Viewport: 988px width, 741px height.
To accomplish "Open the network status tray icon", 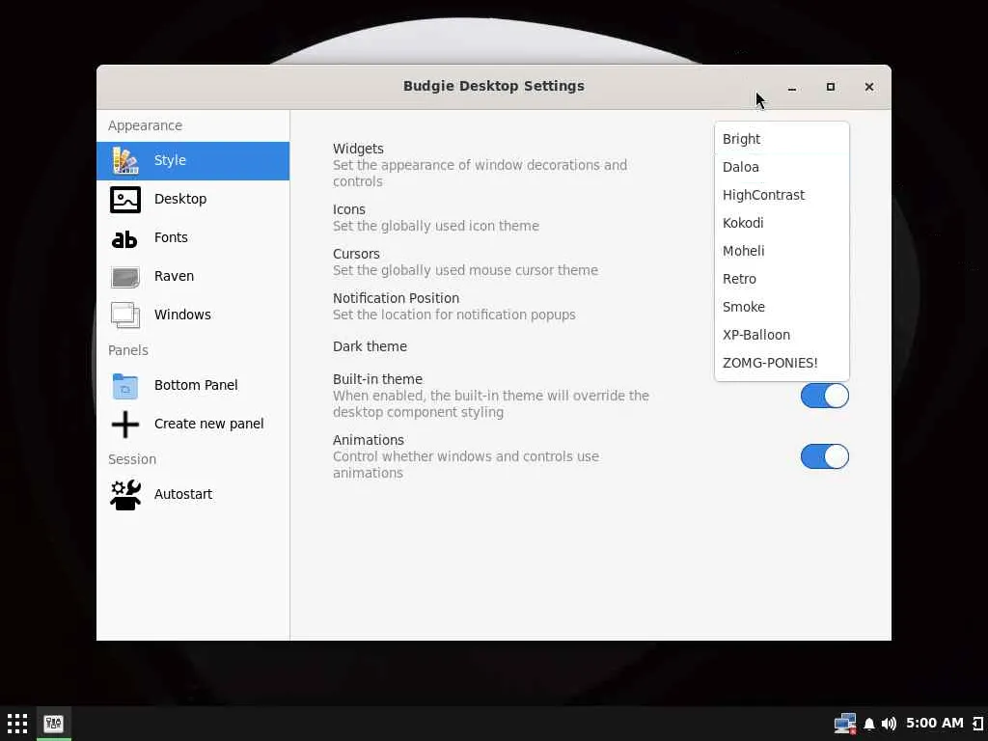I will click(x=845, y=724).
